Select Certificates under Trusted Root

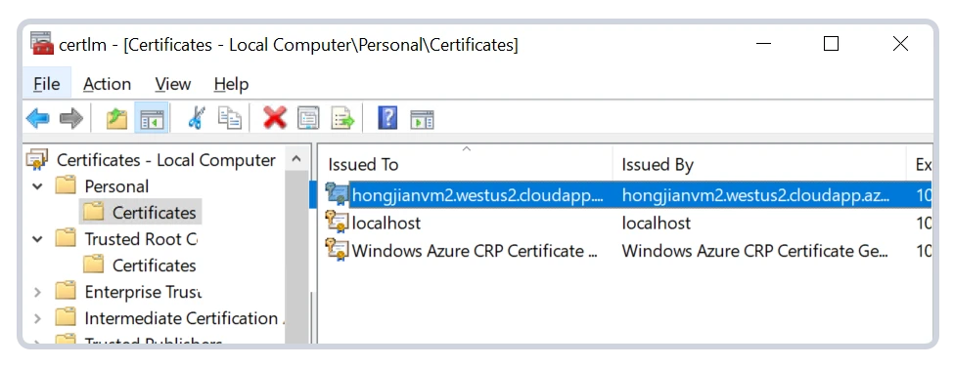[x=154, y=265]
